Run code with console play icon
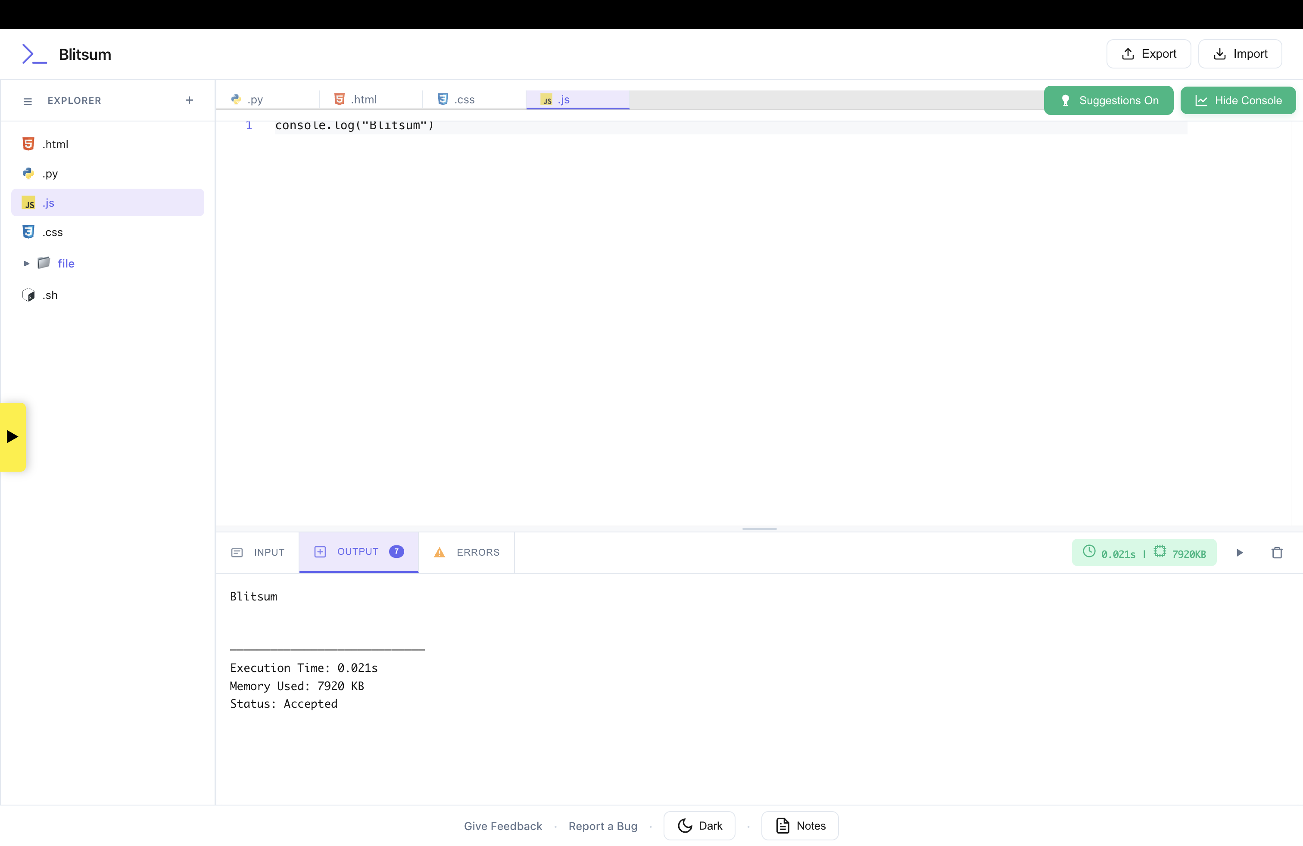This screenshot has width=1303, height=846. [1240, 553]
